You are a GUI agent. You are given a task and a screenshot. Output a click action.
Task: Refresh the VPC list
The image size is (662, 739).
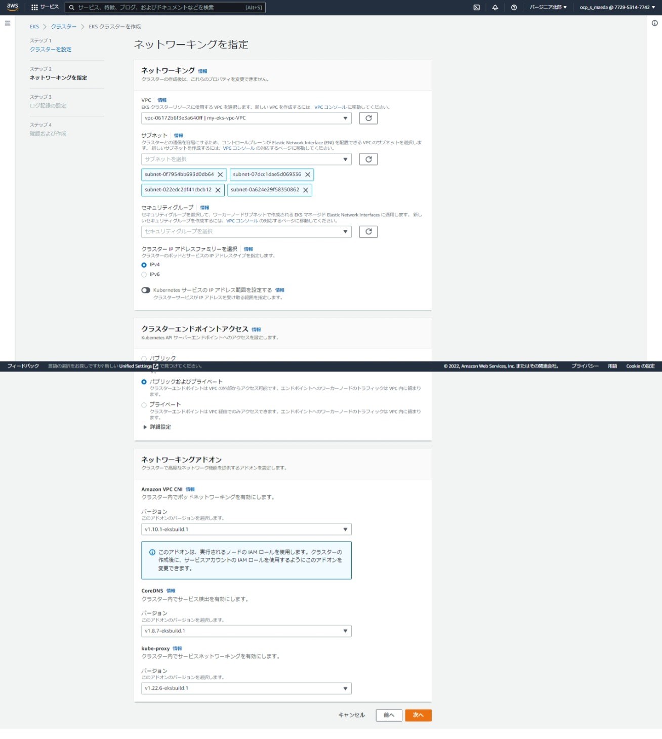point(368,118)
